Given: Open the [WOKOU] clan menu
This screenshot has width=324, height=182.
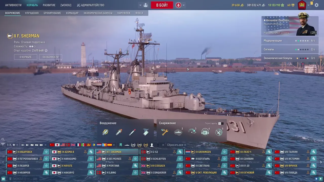Looking at the screenshot, I should [66, 5].
